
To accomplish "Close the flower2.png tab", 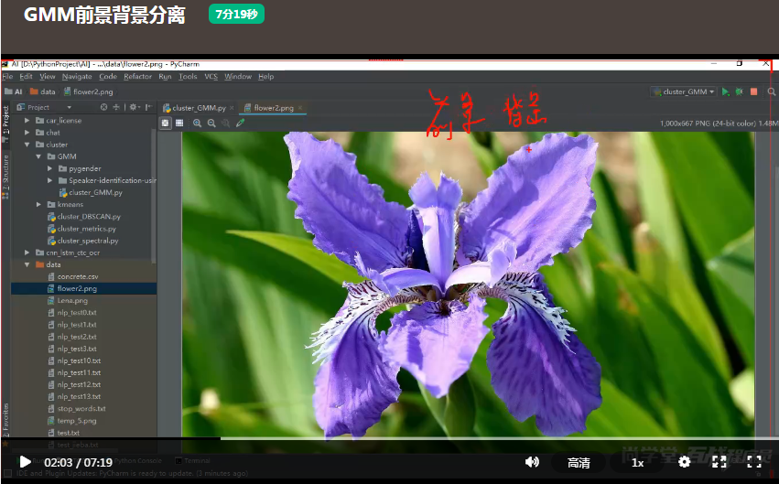I will 300,108.
